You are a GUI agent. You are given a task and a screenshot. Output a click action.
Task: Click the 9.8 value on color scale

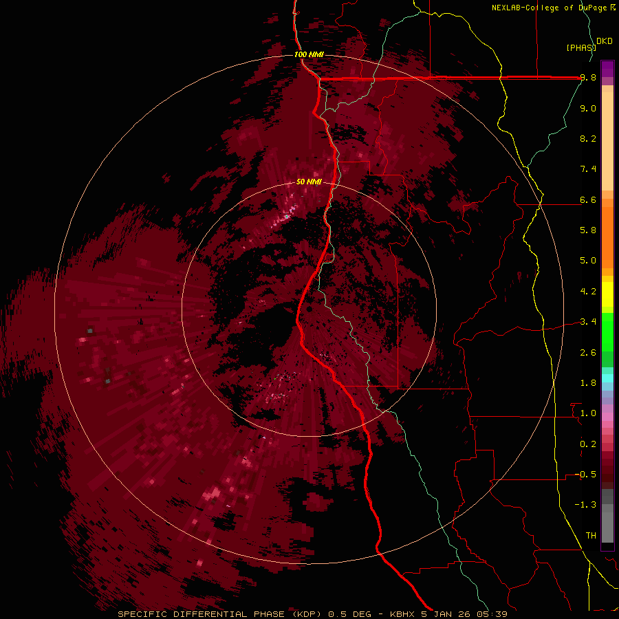588,78
